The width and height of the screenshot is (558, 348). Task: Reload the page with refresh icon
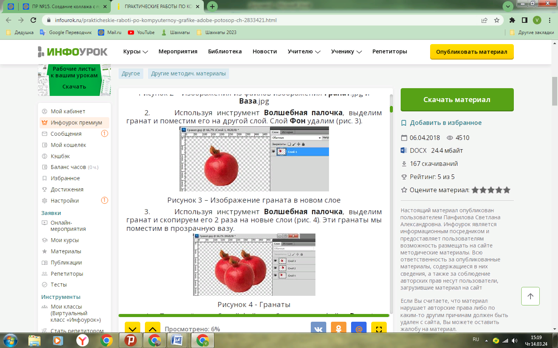click(x=33, y=20)
